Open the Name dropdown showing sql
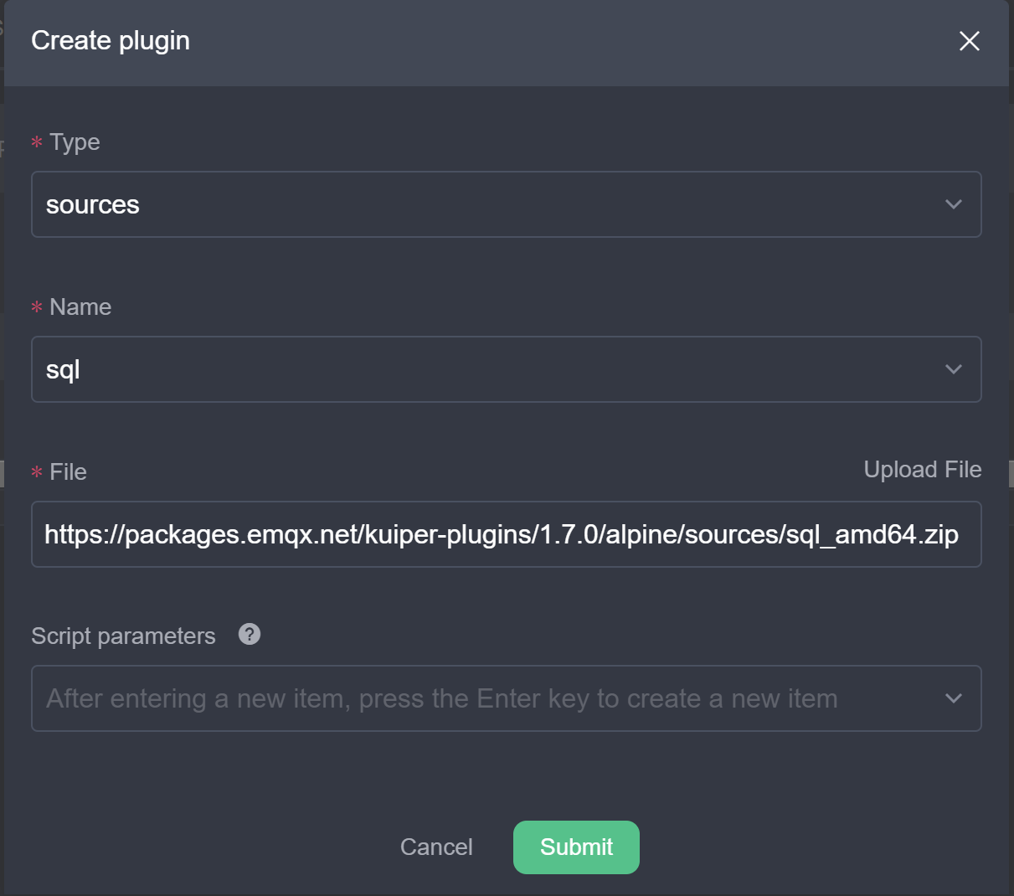Viewport: 1014px width, 896px height. (x=506, y=369)
